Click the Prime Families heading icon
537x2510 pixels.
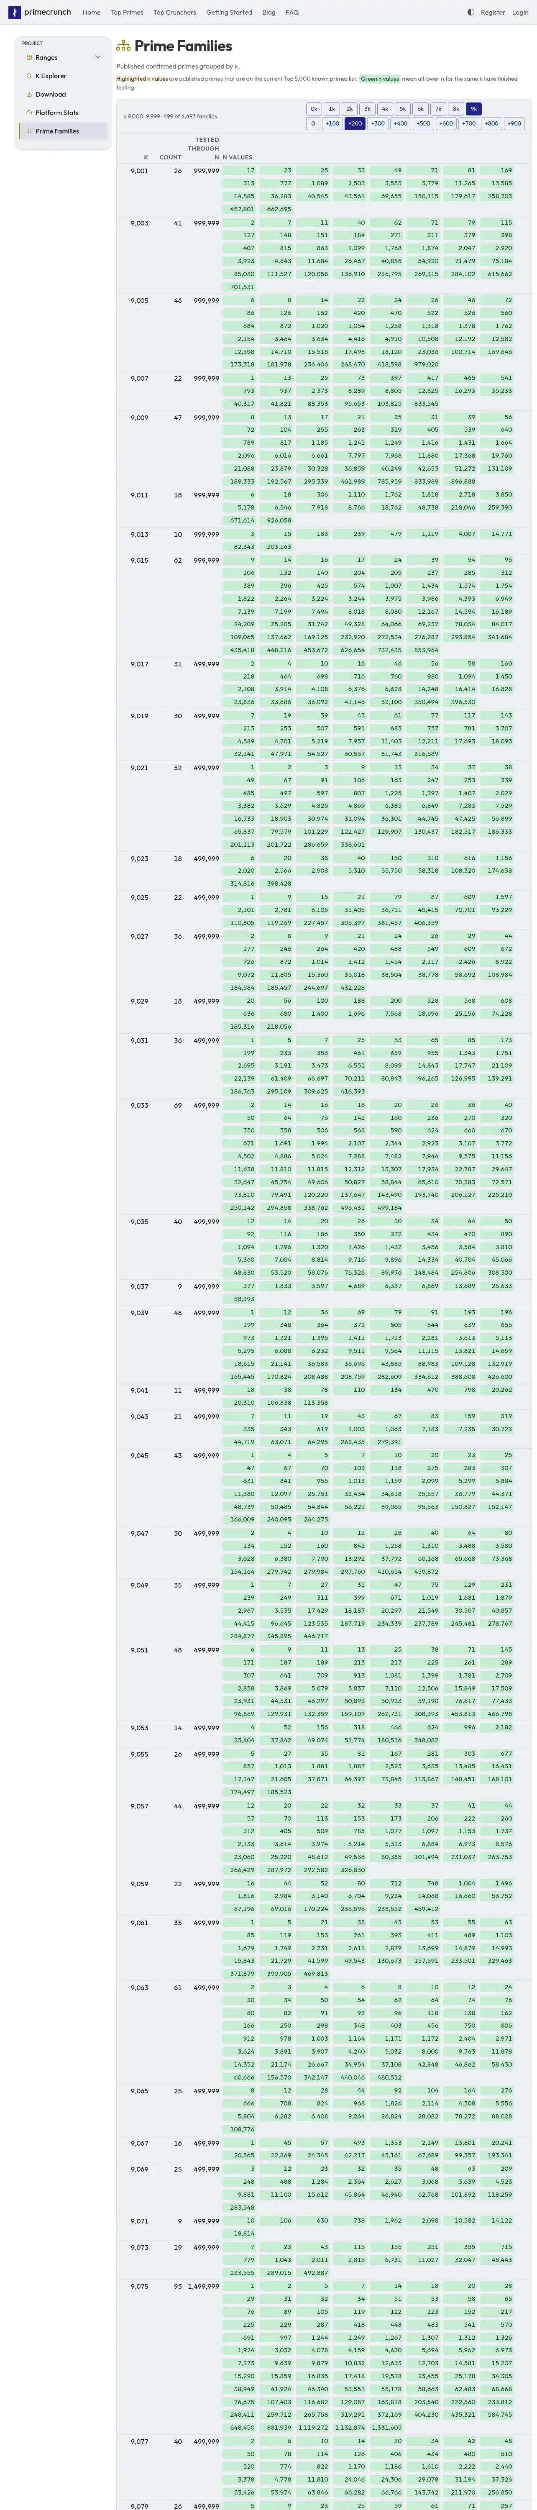pos(123,46)
